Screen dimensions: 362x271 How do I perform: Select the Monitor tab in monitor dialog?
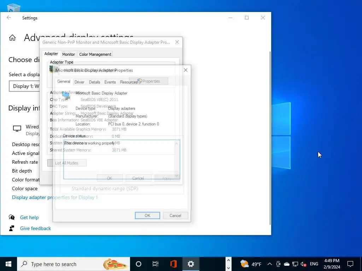click(69, 54)
